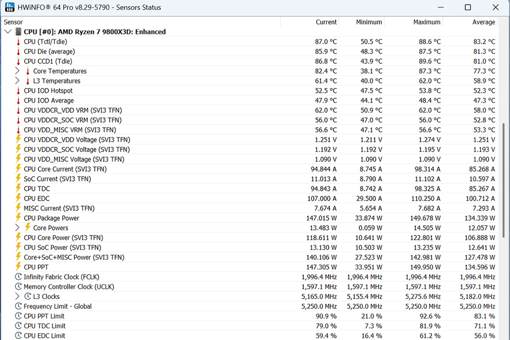
Task: Collapse the CPU [#0] AMD Ryzen sensor group
Action: [x=7, y=32]
